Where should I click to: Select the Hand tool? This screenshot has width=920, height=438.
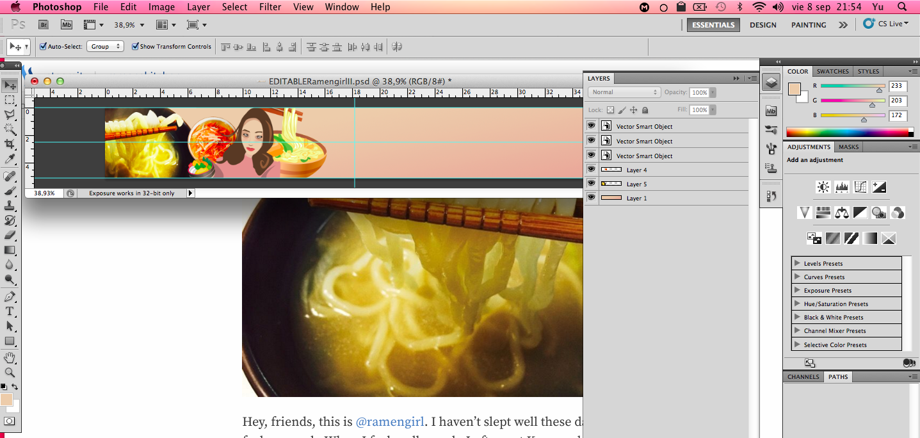tap(10, 357)
